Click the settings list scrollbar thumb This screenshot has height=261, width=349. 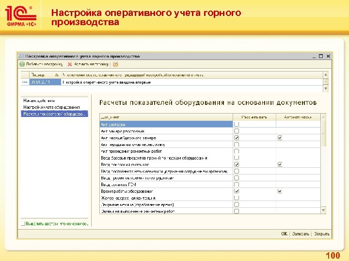click(x=326, y=82)
